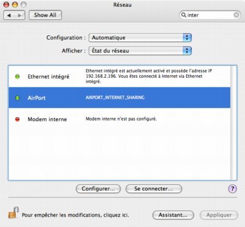Image resolution: width=245 pixels, height=227 pixels.
Task: Open the Configuration dropdown set to Automatique
Action: point(140,38)
